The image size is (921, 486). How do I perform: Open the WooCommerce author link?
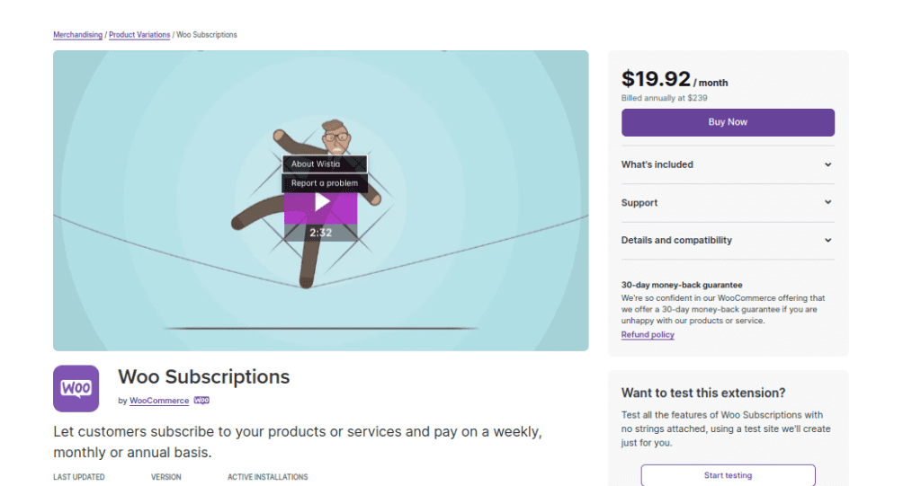pyautogui.click(x=159, y=401)
